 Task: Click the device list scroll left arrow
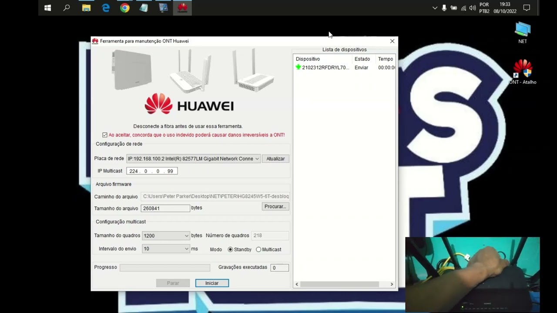(x=297, y=284)
